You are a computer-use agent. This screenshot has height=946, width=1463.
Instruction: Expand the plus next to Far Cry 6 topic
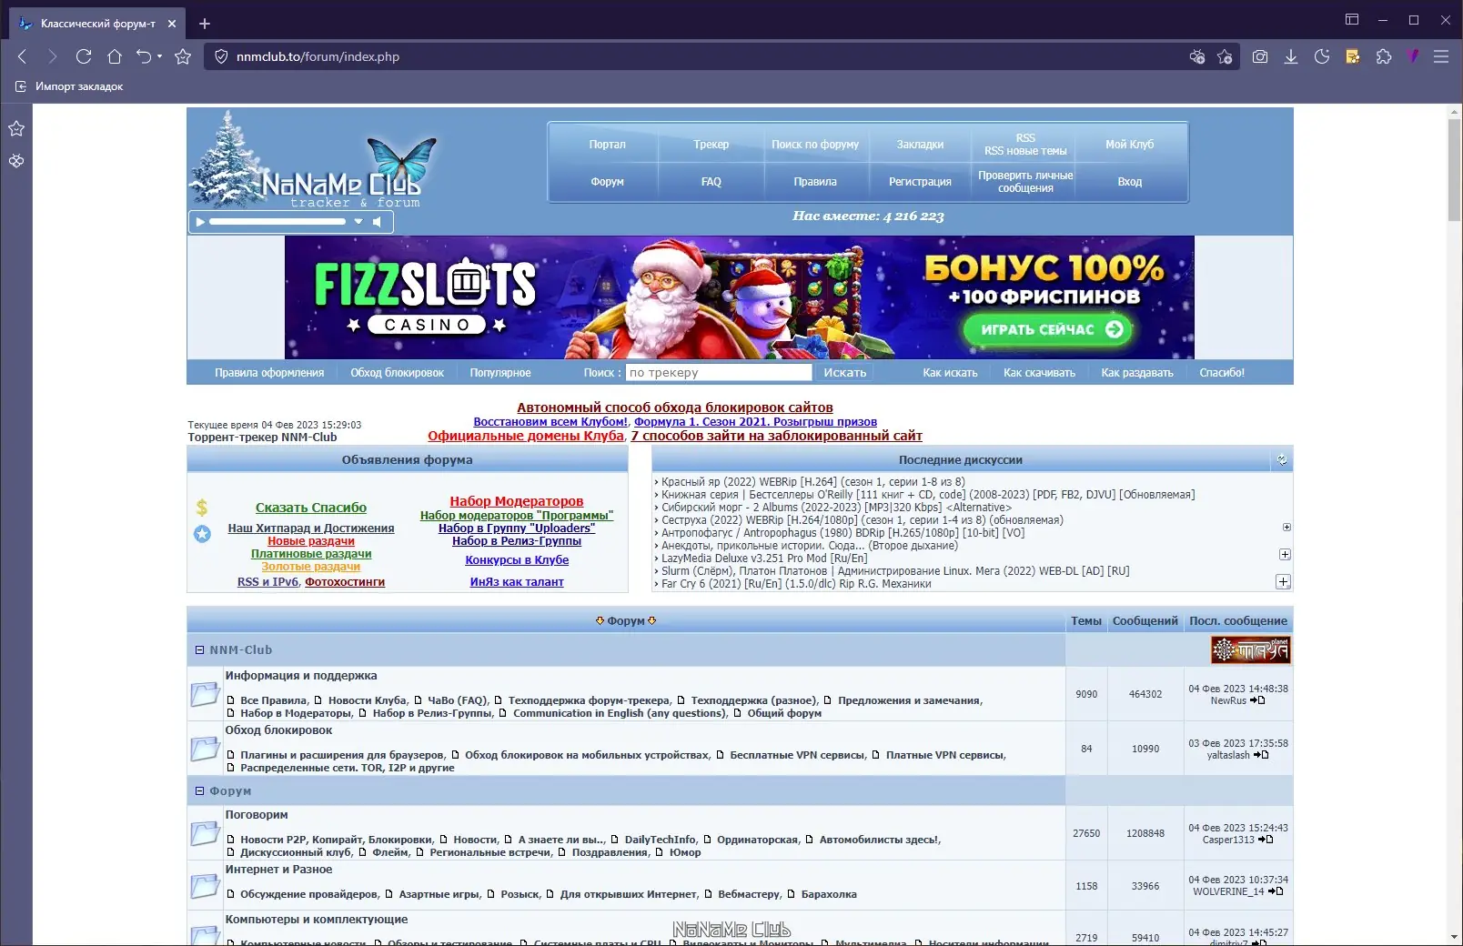[x=1286, y=580]
